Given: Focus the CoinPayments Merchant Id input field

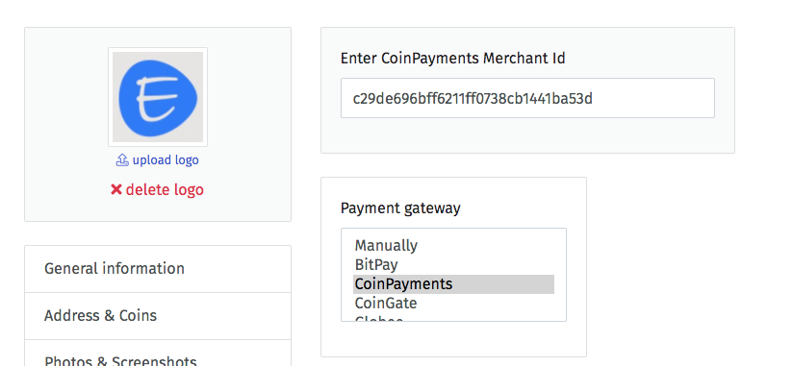Looking at the screenshot, I should tap(527, 98).
